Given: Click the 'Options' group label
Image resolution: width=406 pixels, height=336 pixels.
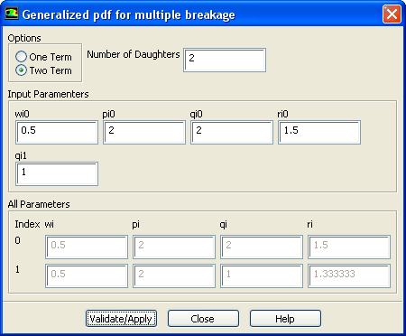Looking at the screenshot, I should click(x=24, y=38).
